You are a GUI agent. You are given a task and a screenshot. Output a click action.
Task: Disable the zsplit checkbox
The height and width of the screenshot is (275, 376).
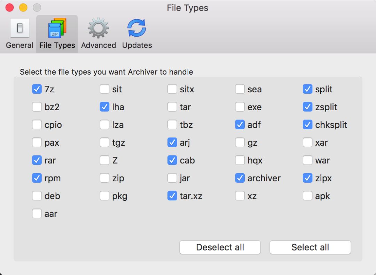click(307, 107)
